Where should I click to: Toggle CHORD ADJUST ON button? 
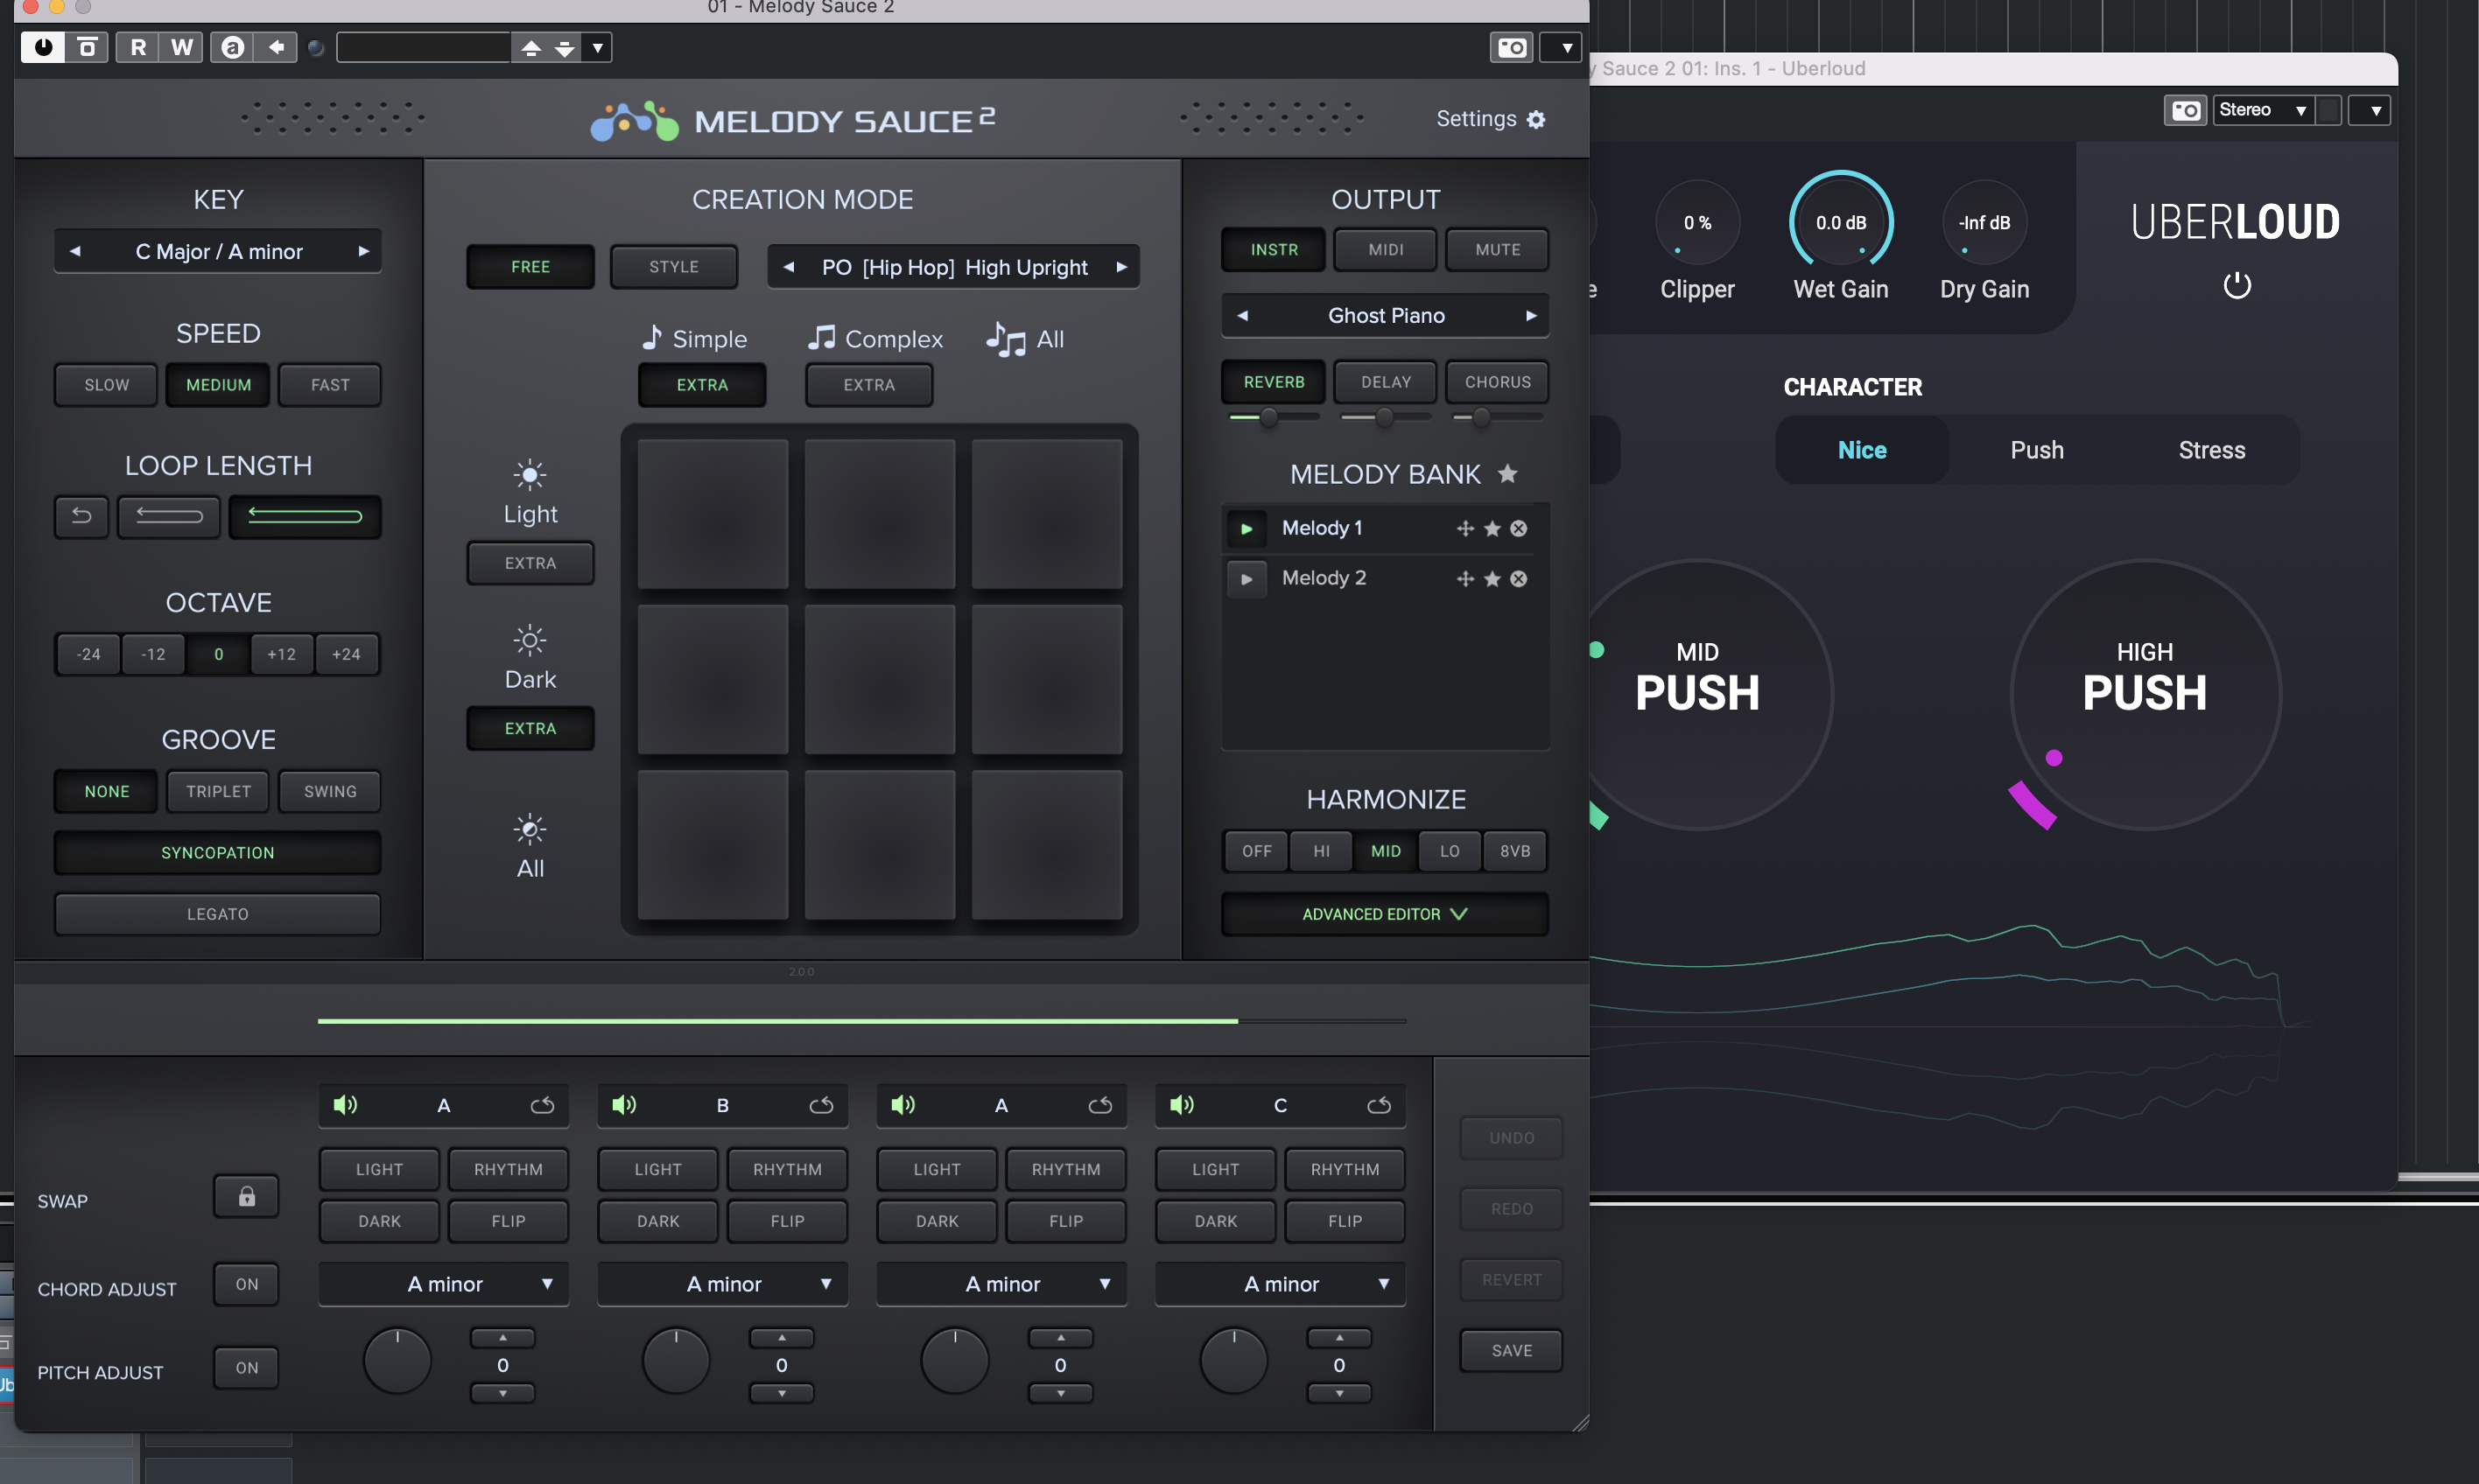click(x=246, y=1284)
